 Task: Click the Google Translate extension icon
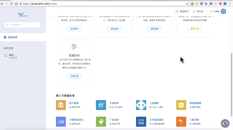(206, 4)
